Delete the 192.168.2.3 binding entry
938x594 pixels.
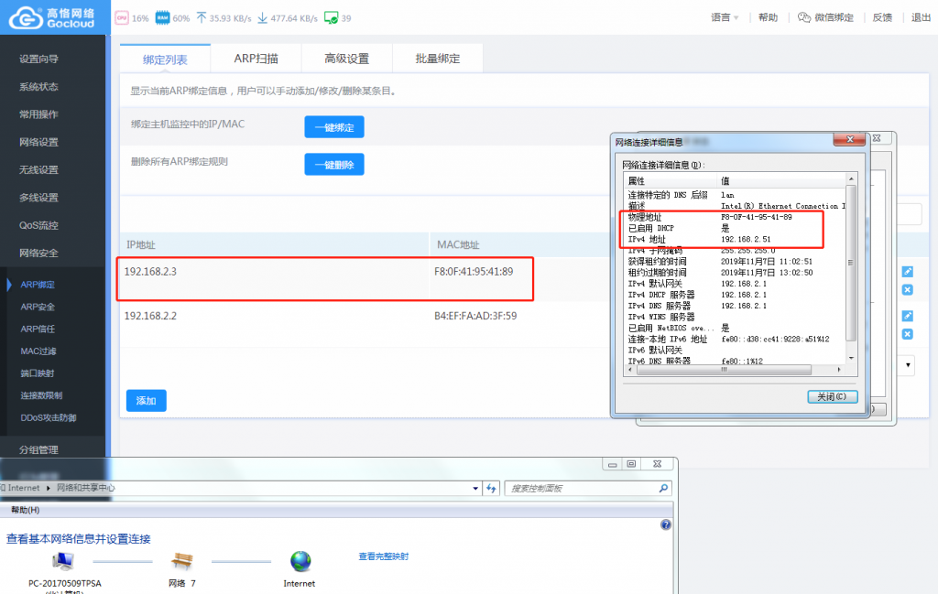coord(908,290)
